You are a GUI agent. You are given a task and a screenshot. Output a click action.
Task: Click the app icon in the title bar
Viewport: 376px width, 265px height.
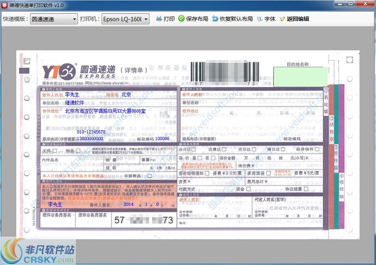pos(4,5)
